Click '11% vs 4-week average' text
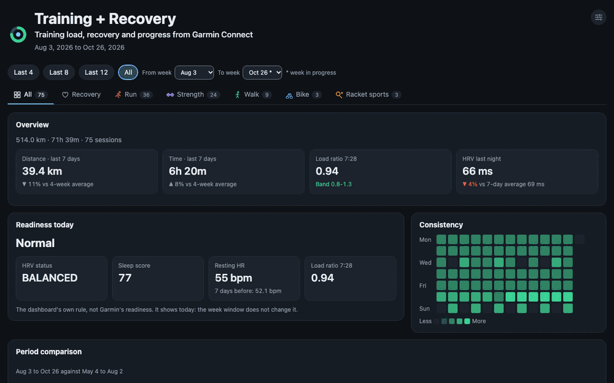This screenshot has height=383, width=614. pyautogui.click(x=61, y=184)
